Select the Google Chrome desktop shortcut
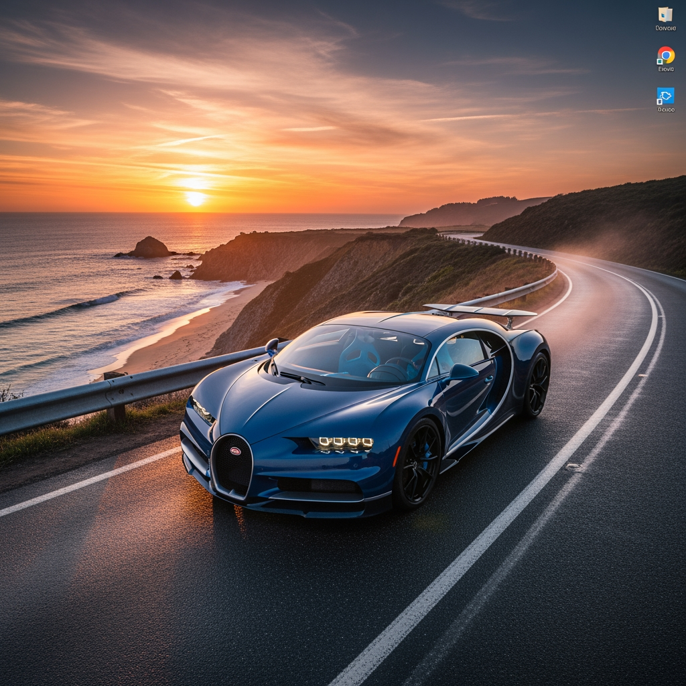The height and width of the screenshot is (686, 686). click(665, 56)
